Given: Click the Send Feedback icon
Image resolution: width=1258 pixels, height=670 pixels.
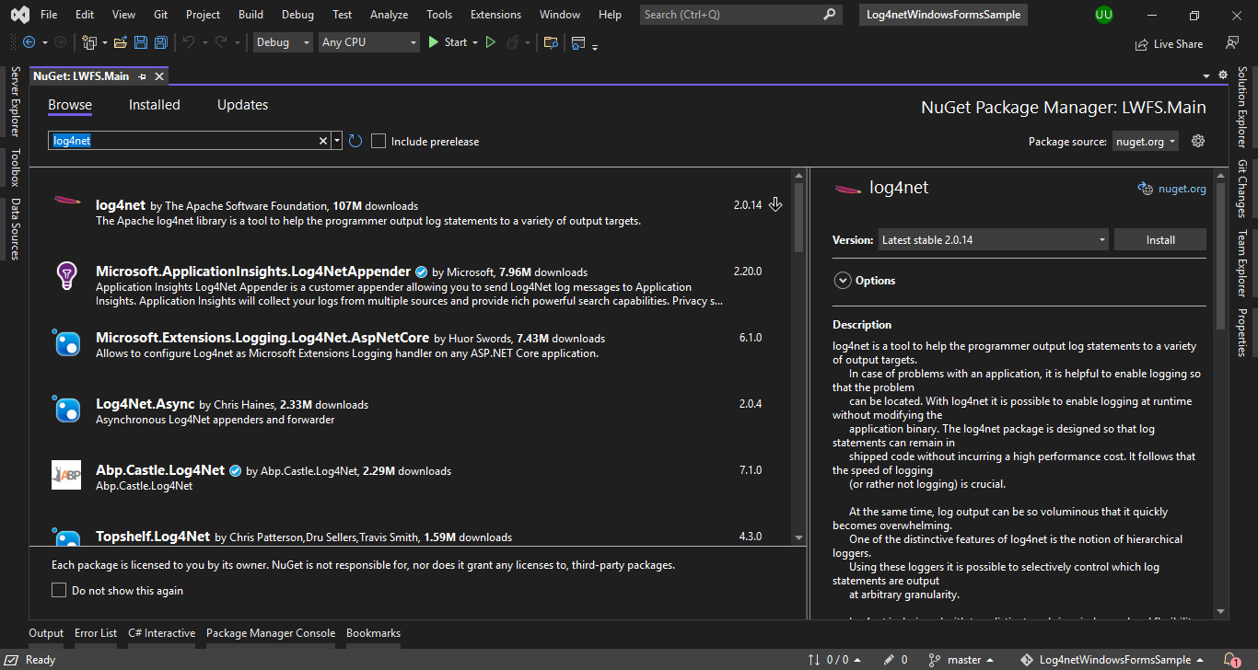Looking at the screenshot, I should pyautogui.click(x=1232, y=43).
